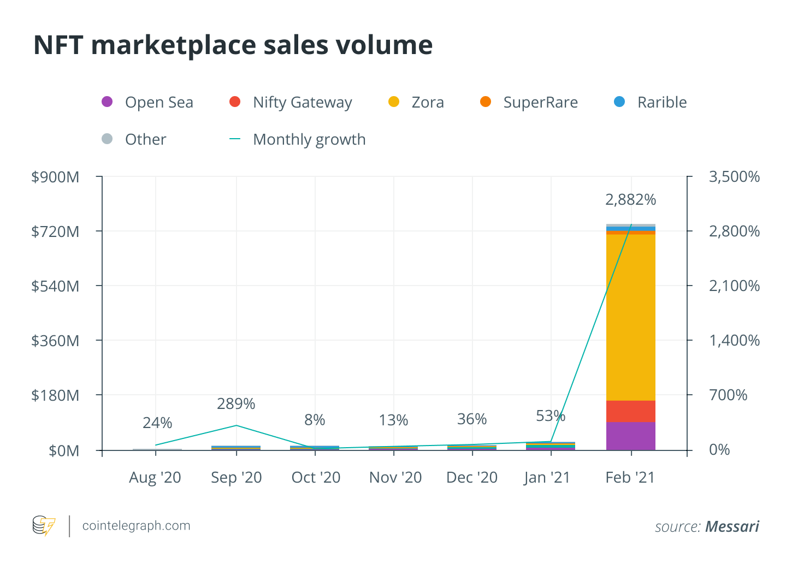Image resolution: width=792 pixels, height=570 pixels.
Task: Select the Jan '21 month label
Action: pos(547,478)
